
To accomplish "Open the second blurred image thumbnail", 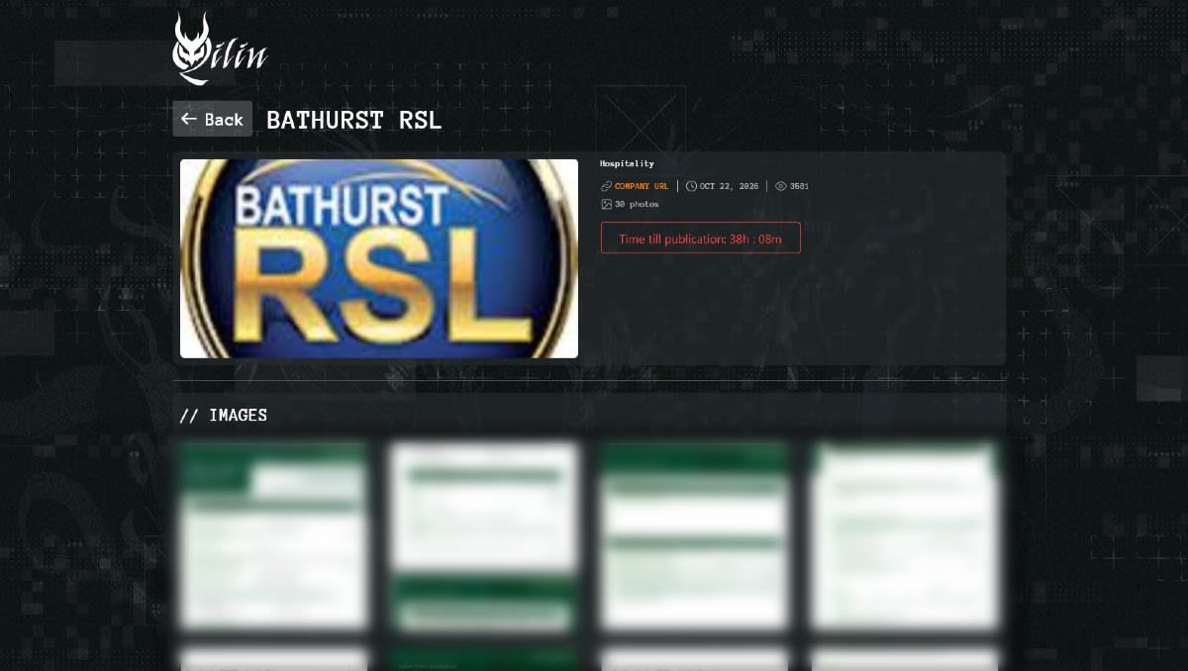I will tap(484, 535).
